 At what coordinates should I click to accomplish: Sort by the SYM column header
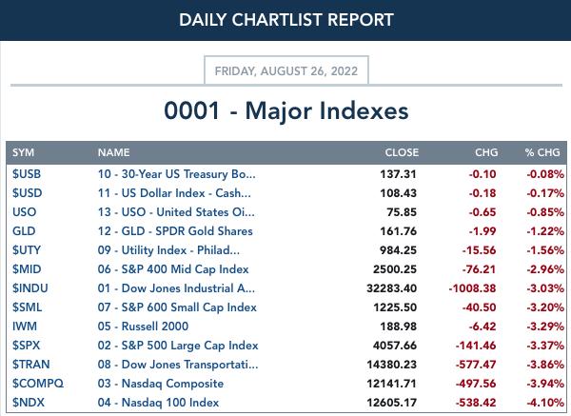[x=23, y=152]
